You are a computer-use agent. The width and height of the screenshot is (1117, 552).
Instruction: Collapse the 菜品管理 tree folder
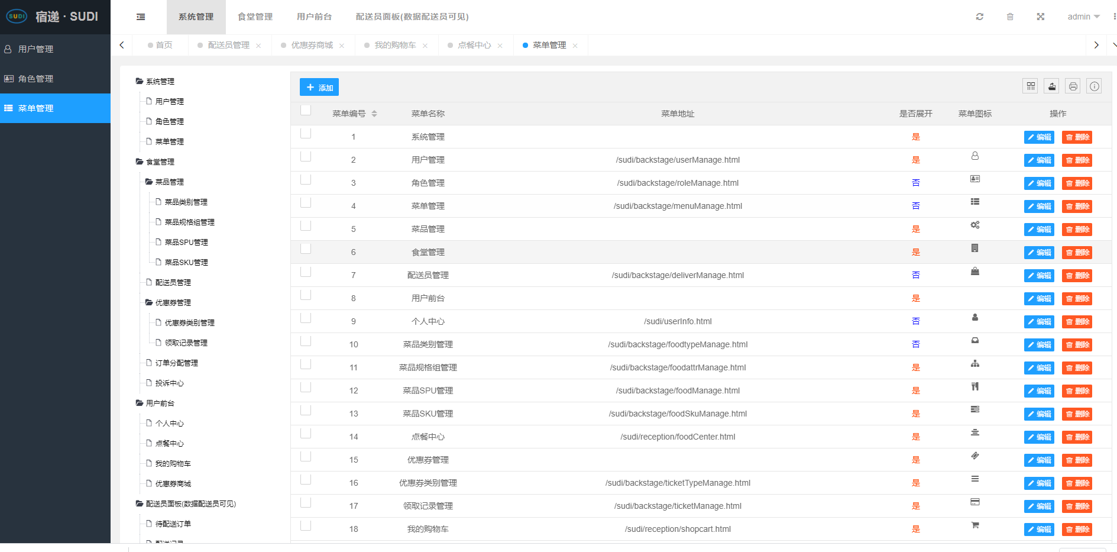[x=149, y=182]
